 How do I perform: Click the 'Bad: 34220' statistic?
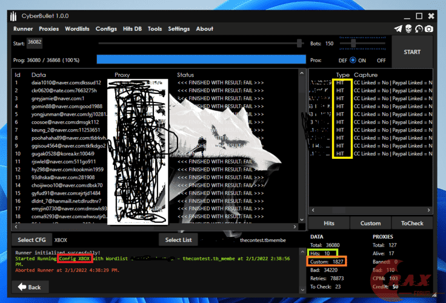(x=324, y=270)
